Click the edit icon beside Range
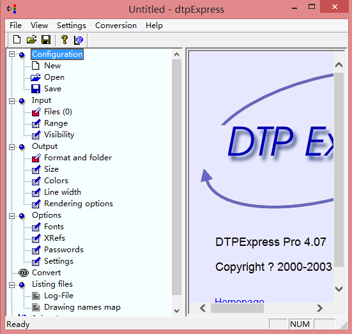This screenshot has height=334, width=352. (x=36, y=123)
